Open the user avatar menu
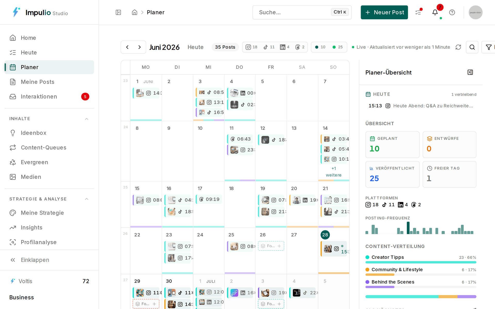495x309 pixels. click(476, 12)
